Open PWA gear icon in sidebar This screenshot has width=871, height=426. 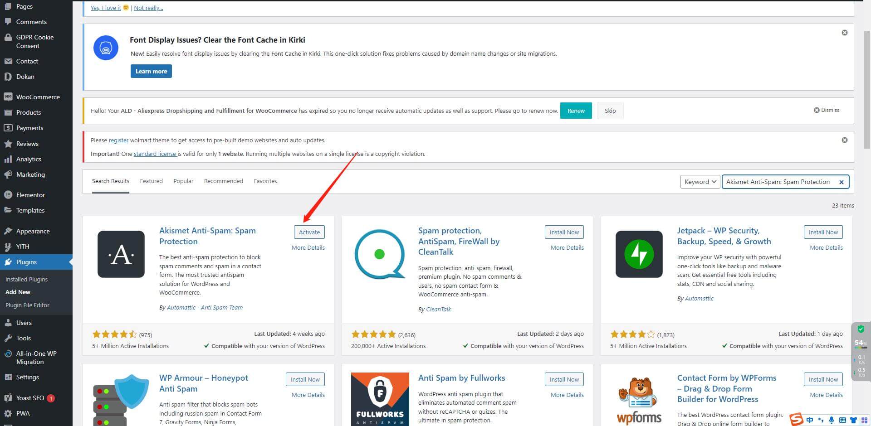[8, 413]
